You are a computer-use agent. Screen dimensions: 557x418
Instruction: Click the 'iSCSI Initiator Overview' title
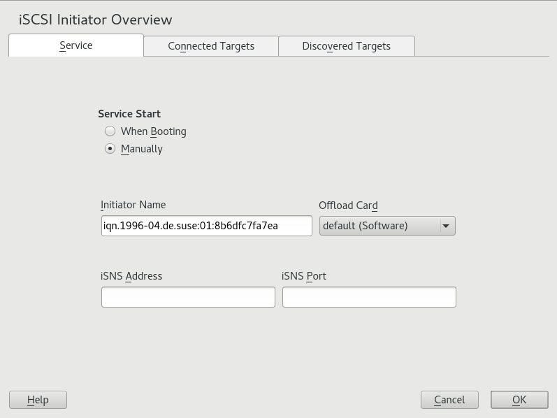(96, 20)
